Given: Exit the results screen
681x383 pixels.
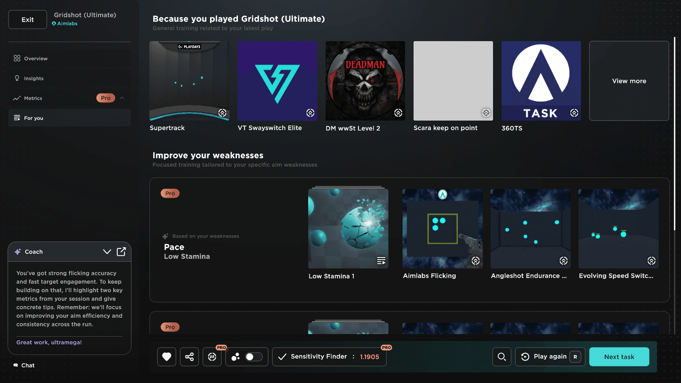Looking at the screenshot, I should [28, 20].
